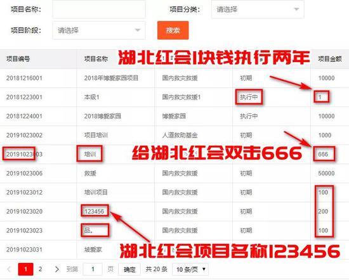The height and width of the screenshot is (280, 349).
Task: Select project number 20191023020
Action: point(24,212)
